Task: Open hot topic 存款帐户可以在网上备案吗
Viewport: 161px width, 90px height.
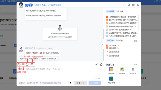Action: point(119,30)
